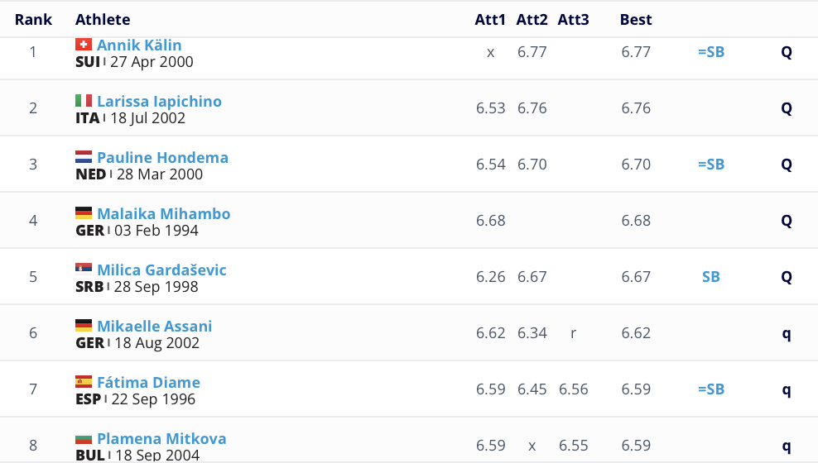Click the German flag icon beside Mikaelle Assani

(84, 326)
